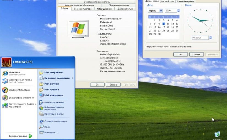227x140 pixels.
Task: Click the Leha342-PC user chess picture
Action: 7,62
